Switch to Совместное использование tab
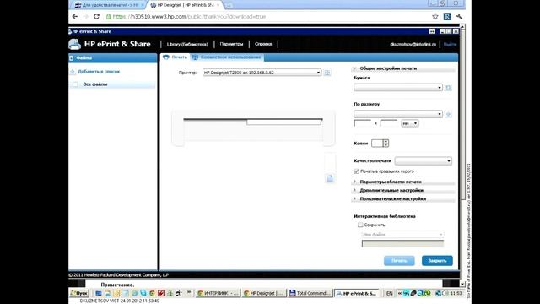 [x=227, y=57]
